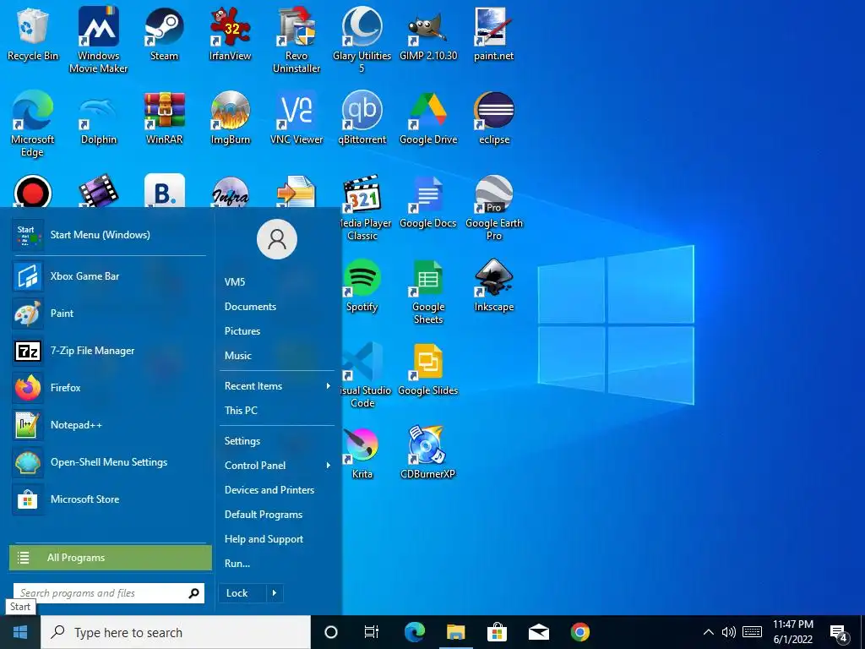Open Open-Shell Menu Settings entry
The height and width of the screenshot is (649, 865).
[x=109, y=462]
